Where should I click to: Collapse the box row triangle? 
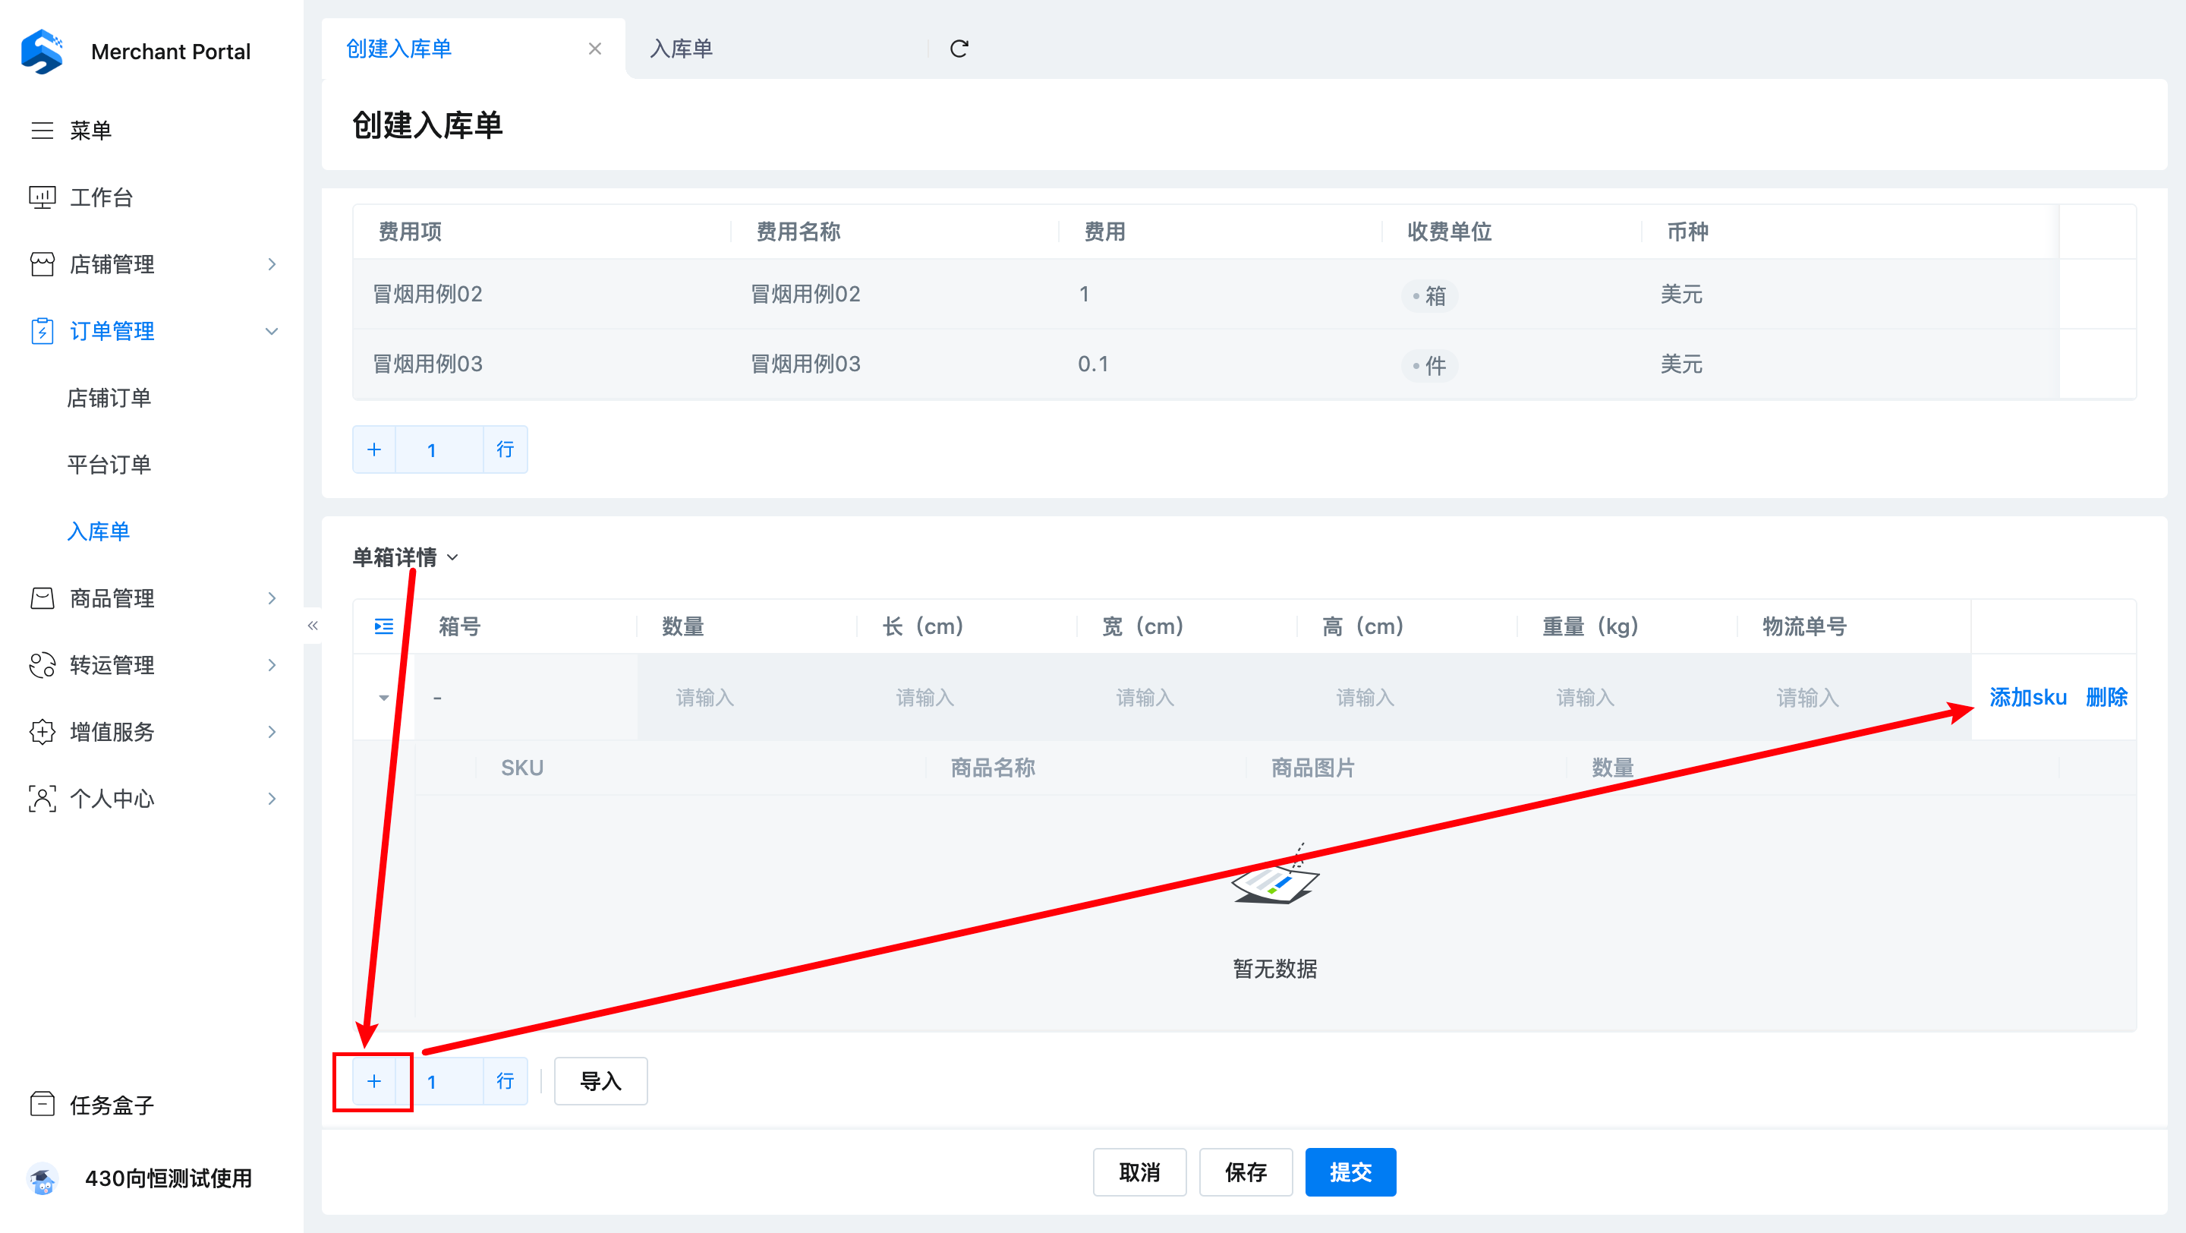pos(383,698)
